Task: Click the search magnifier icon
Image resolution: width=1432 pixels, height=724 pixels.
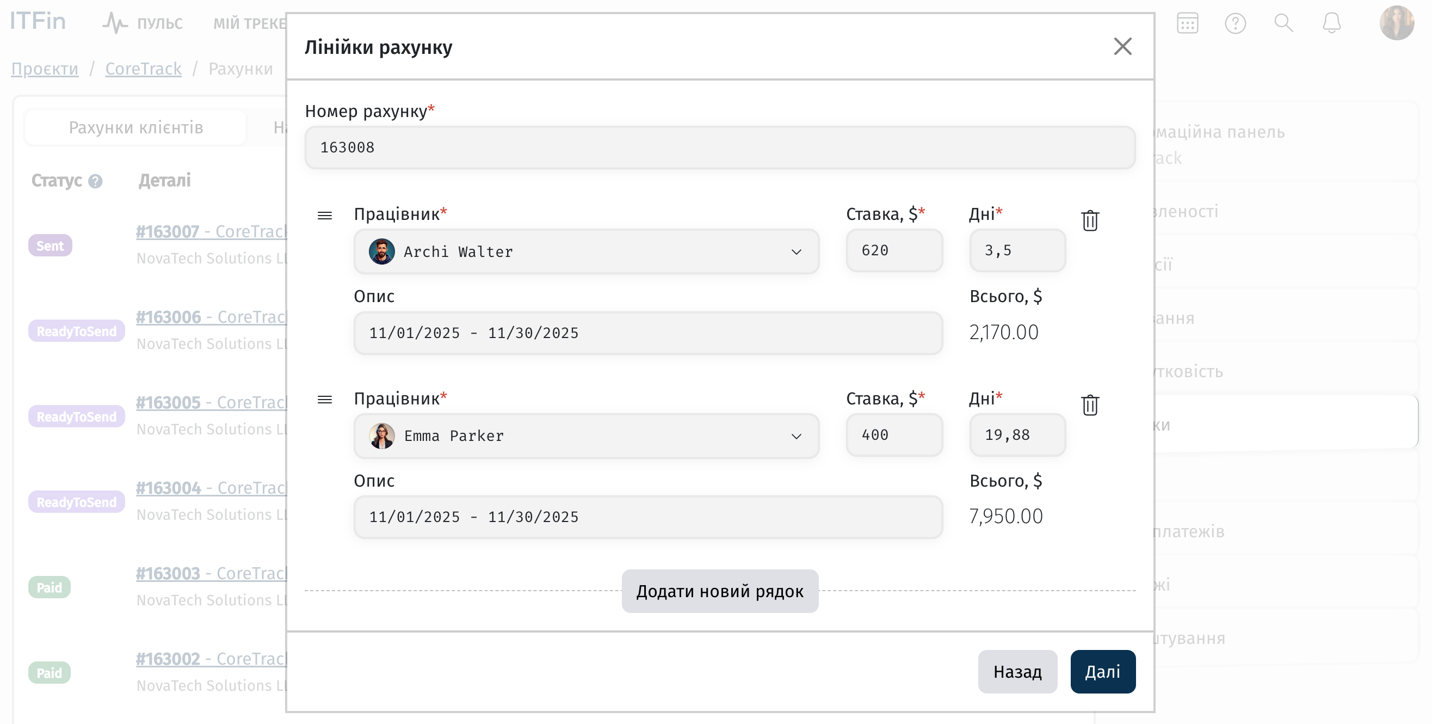Action: click(1283, 23)
